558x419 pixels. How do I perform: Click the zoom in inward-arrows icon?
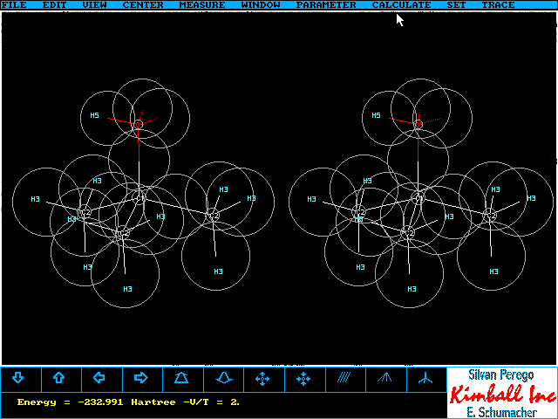[303, 379]
